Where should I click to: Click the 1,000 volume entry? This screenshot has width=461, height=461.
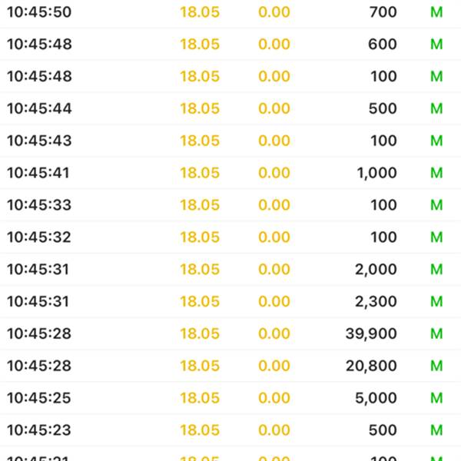[377, 173]
